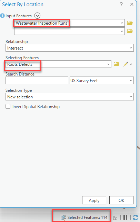Click the snapping icon in status bar

coord(115,217)
